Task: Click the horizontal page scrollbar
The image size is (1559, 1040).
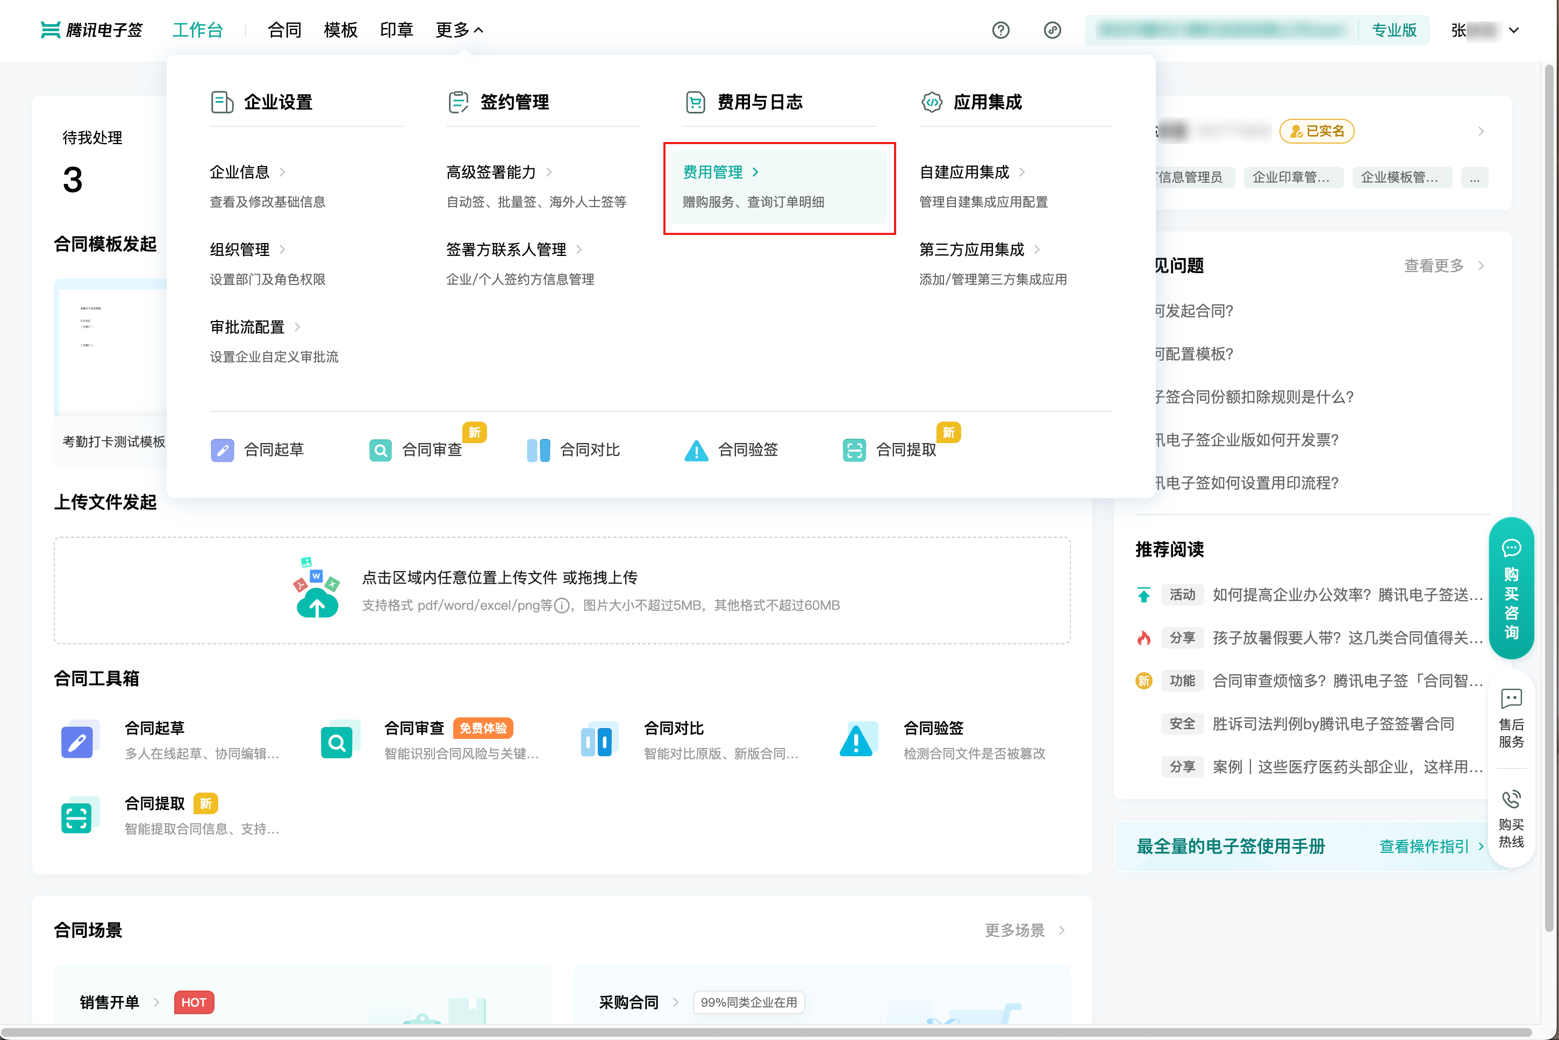Action: pyautogui.click(x=768, y=1032)
